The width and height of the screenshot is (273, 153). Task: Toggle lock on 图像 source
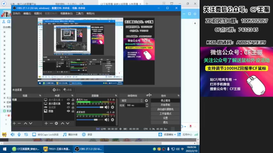click(73, 111)
